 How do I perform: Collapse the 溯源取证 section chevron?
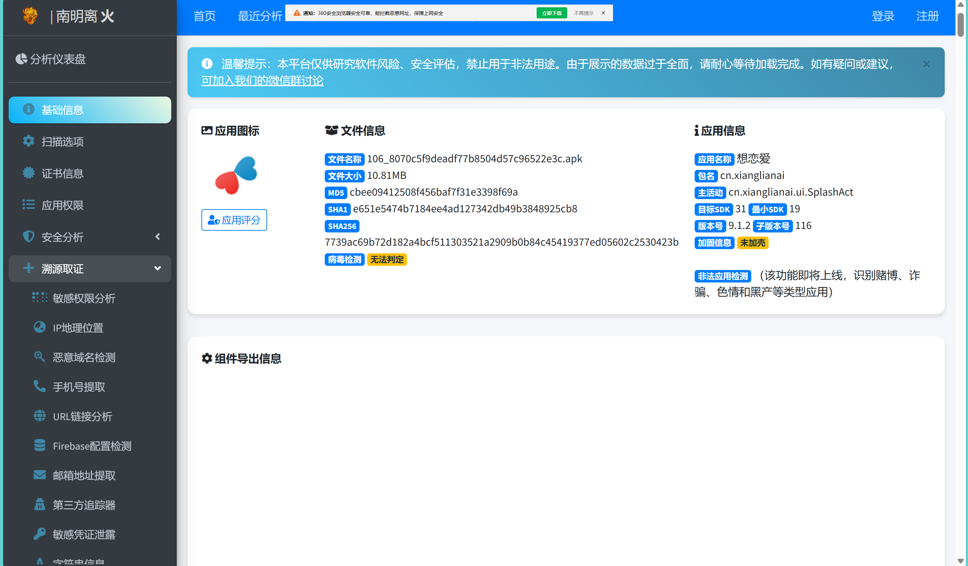click(x=157, y=269)
